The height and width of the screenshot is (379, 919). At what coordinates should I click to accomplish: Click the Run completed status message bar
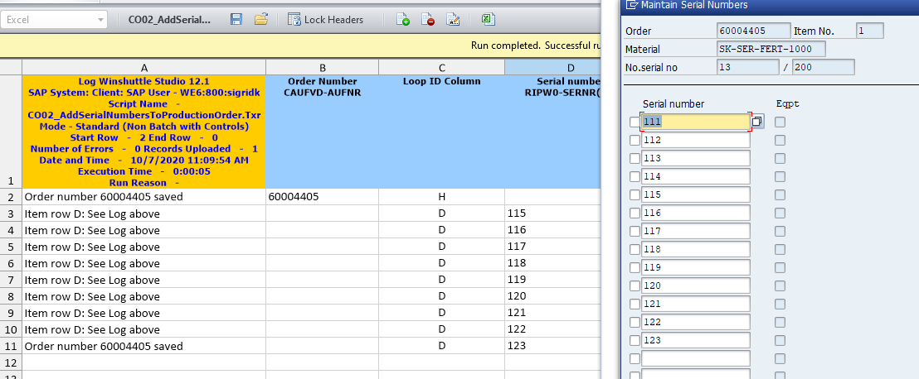coord(301,45)
